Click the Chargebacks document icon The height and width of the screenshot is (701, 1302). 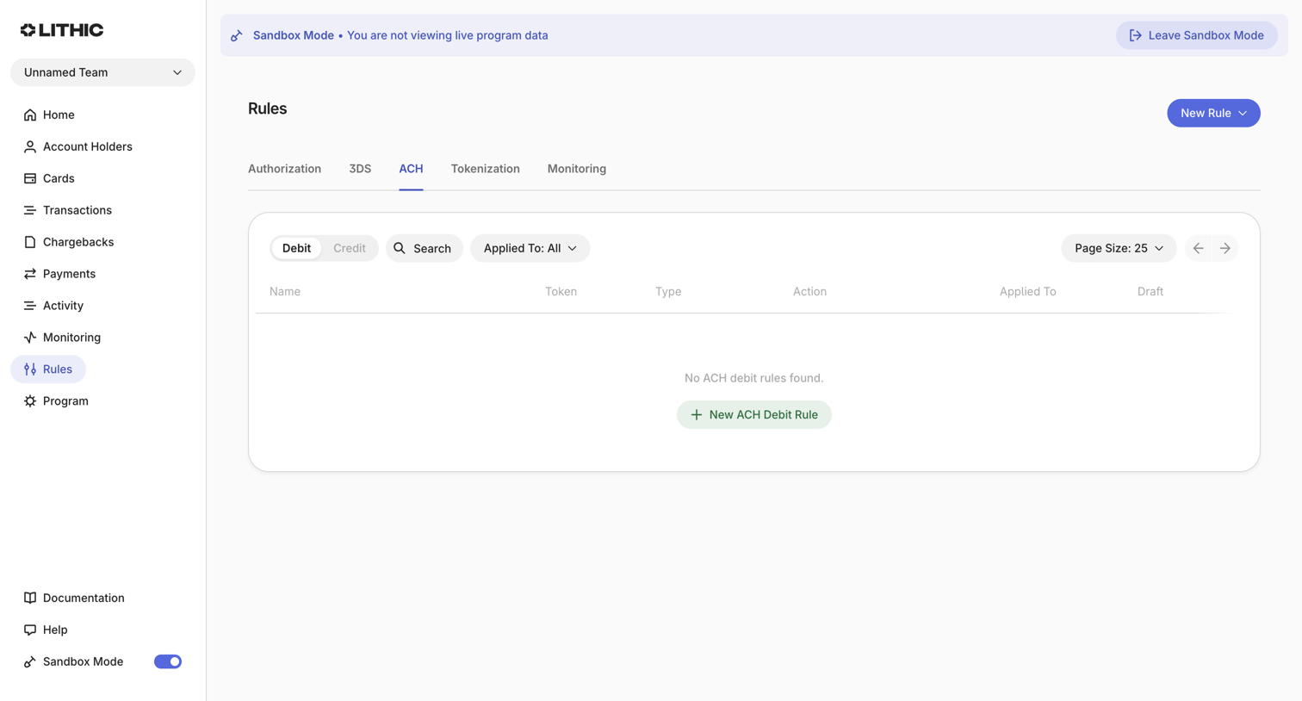(30, 242)
